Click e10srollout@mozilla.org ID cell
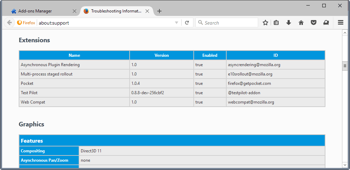 [276, 74]
